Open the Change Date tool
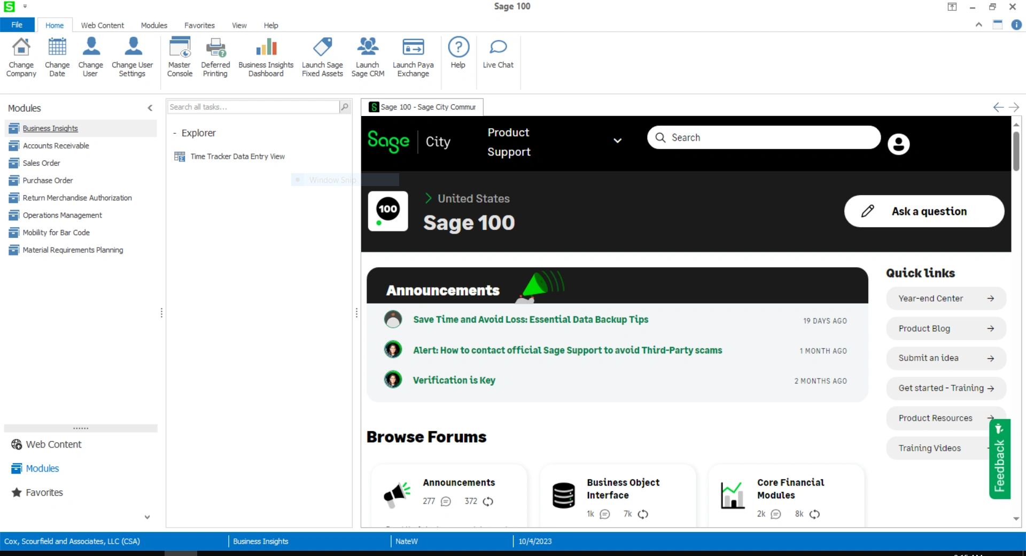The image size is (1026, 556). 57,56
